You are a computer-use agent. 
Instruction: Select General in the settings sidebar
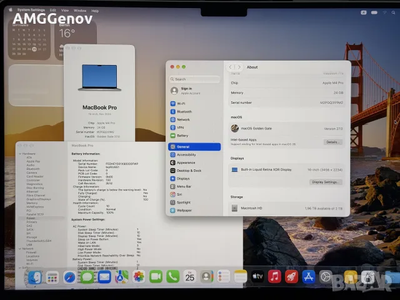(194, 147)
